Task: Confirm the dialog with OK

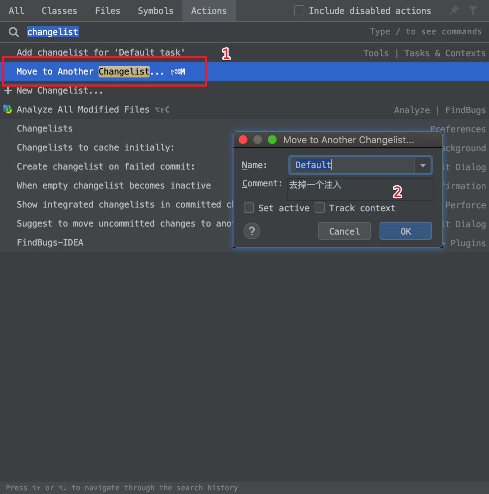Action: pyautogui.click(x=405, y=231)
